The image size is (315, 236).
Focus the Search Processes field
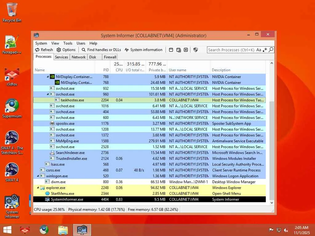231,50
